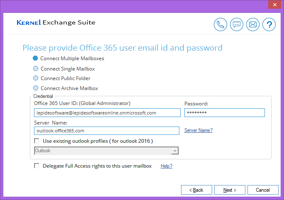This screenshot has width=284, height=200.
Task: Click the Office 365 User ID field
Action: point(107,113)
